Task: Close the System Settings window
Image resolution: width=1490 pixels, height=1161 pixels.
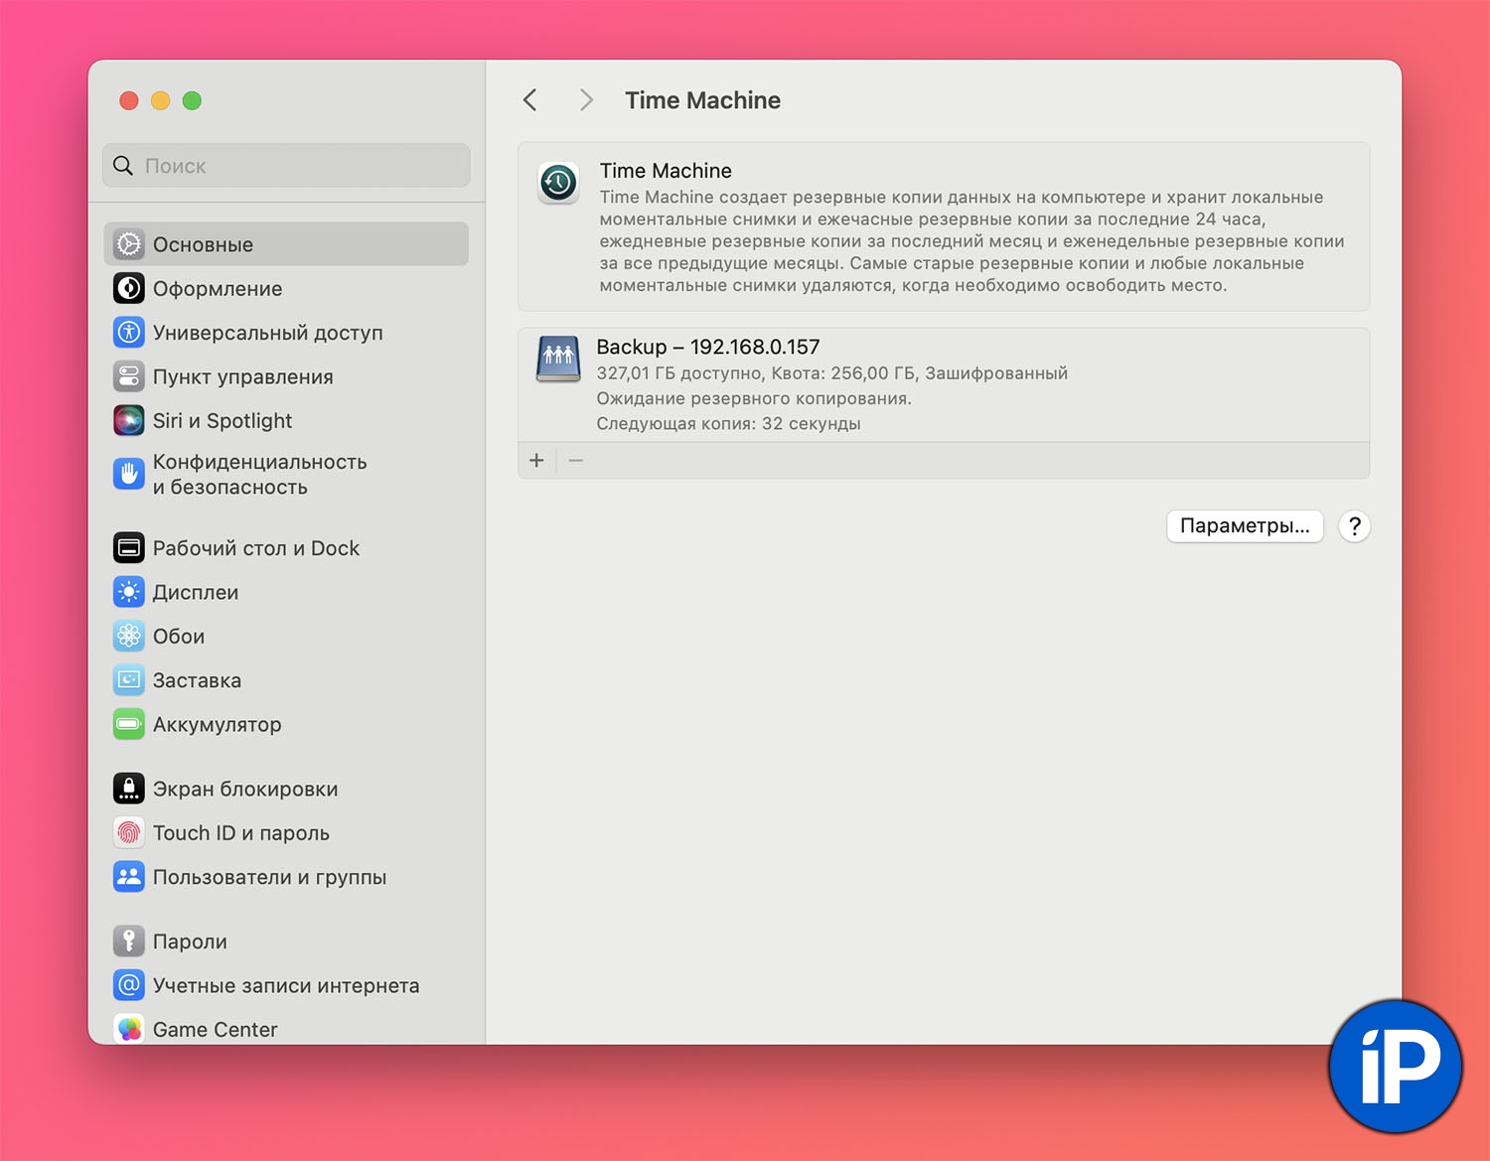Action: [x=129, y=100]
